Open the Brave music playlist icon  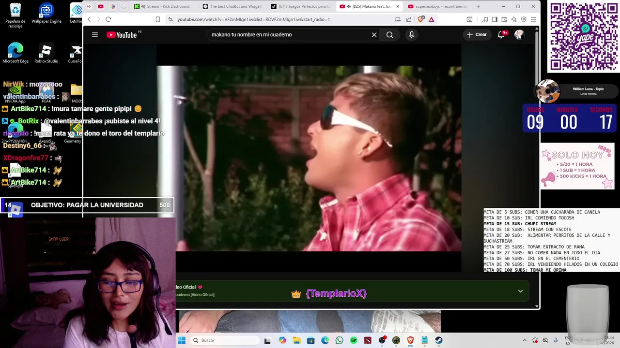pyautogui.click(x=485, y=19)
